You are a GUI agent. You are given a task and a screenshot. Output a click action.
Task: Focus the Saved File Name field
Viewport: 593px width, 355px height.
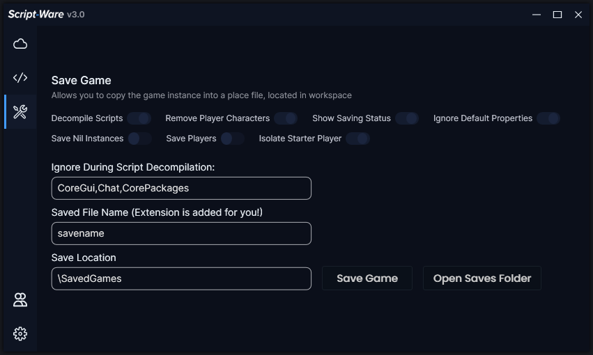pyautogui.click(x=181, y=233)
